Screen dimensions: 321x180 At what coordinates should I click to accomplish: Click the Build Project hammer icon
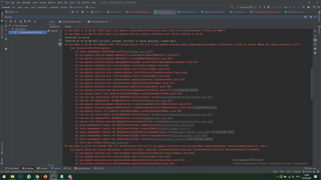coord(232,7)
